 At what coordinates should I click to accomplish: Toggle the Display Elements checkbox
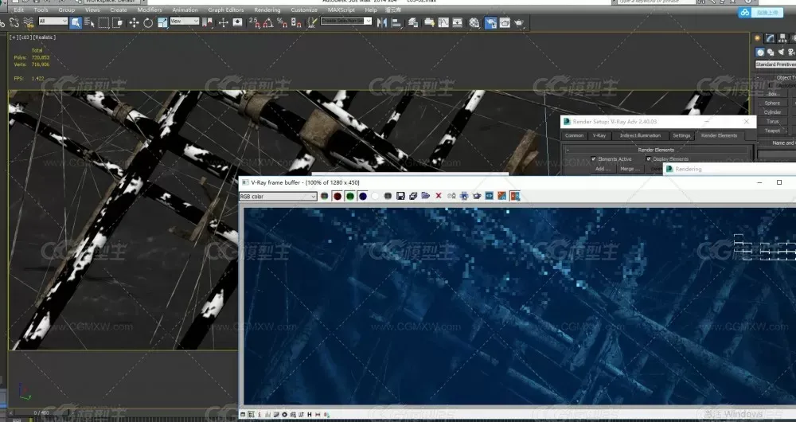pyautogui.click(x=648, y=159)
